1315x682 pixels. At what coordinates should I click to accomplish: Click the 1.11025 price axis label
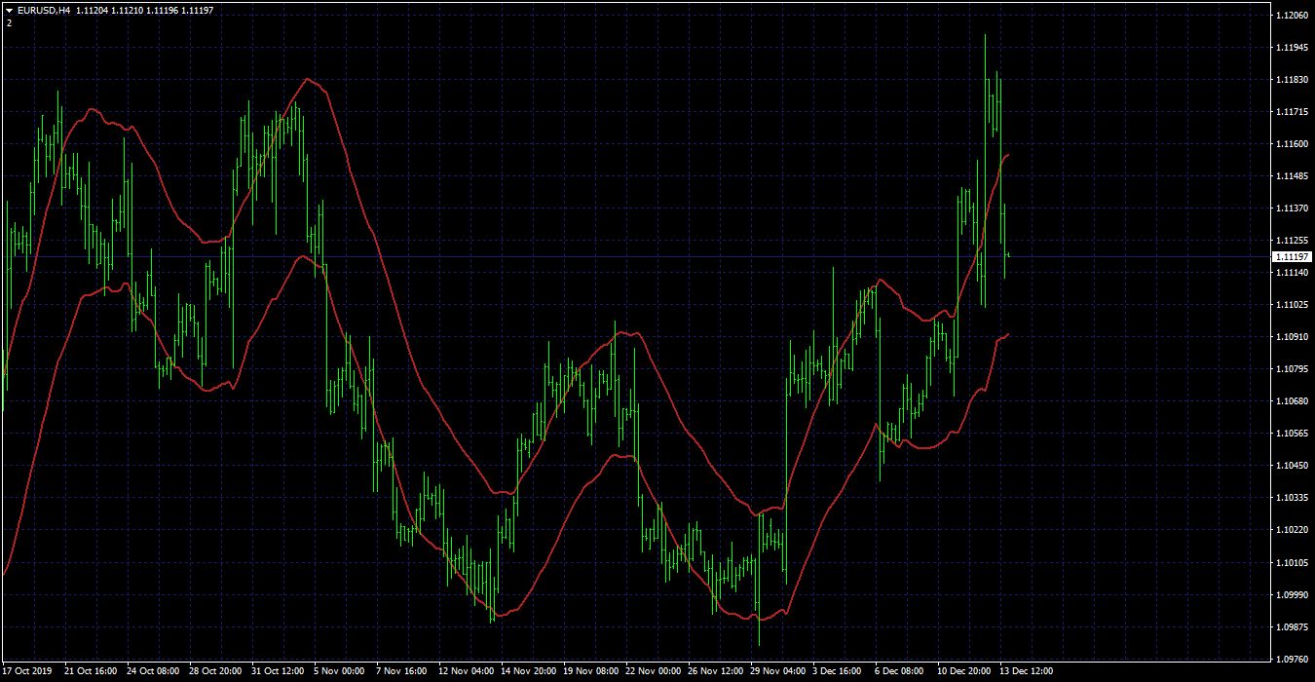tap(1292, 305)
